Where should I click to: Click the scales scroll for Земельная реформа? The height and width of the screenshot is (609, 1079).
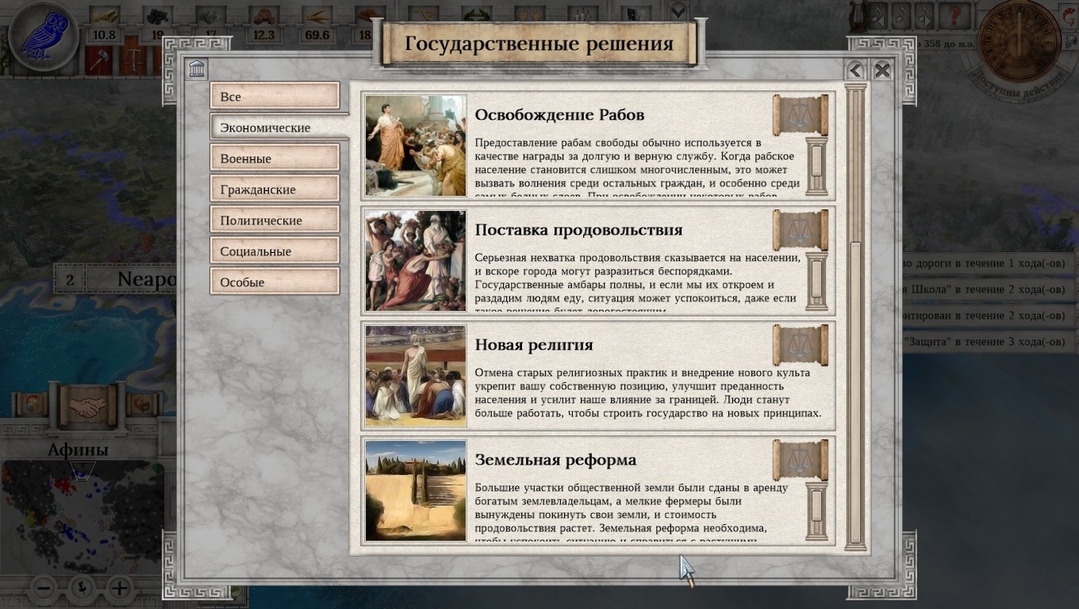[x=801, y=461]
